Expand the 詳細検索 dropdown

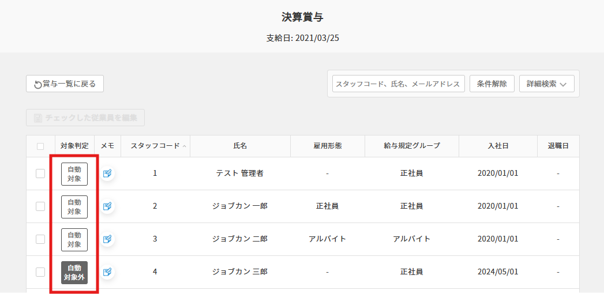click(546, 84)
